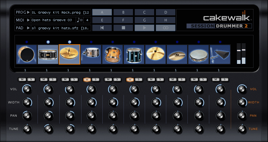Click the Session Drummer 2 title label

[x=219, y=26]
